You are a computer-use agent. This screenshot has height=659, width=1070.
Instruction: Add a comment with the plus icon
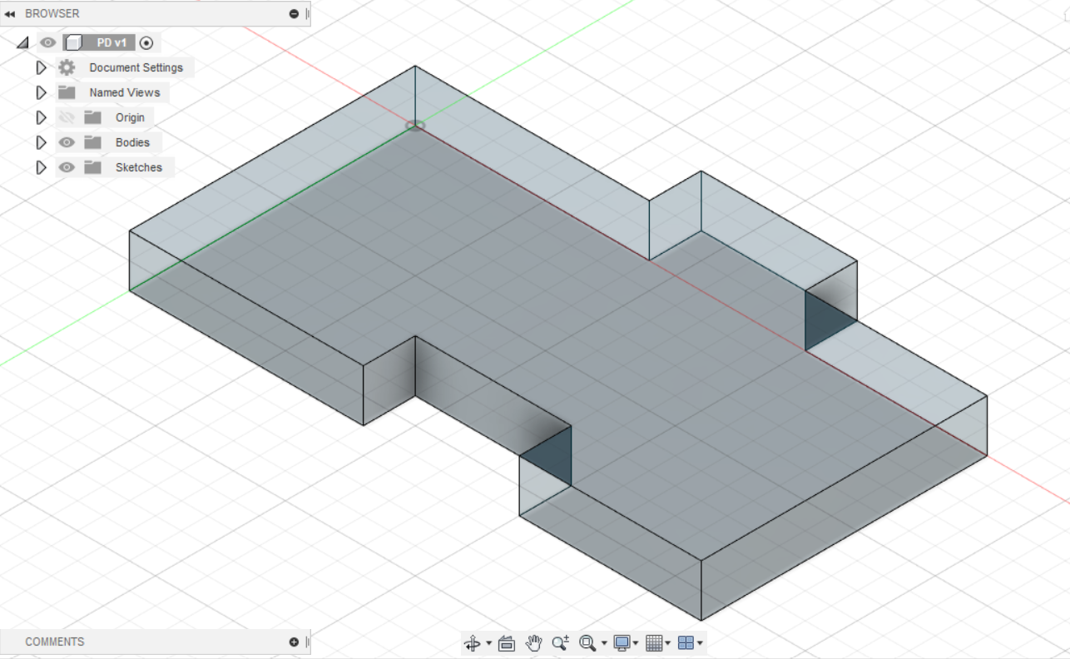click(294, 642)
